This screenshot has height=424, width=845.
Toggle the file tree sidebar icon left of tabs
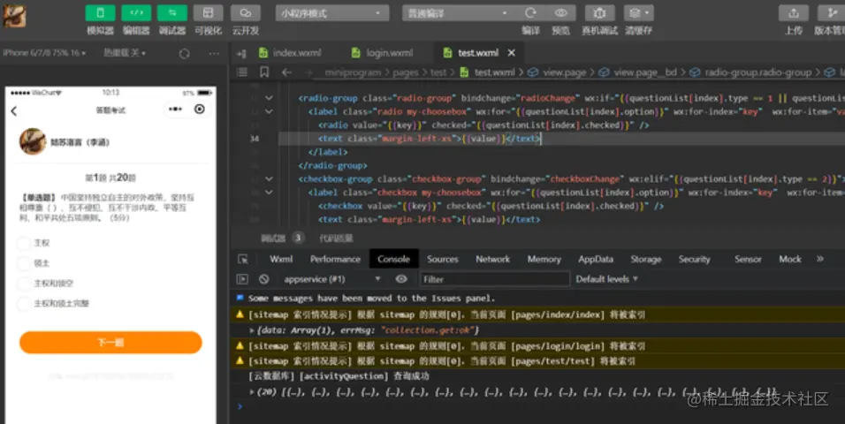[241, 53]
